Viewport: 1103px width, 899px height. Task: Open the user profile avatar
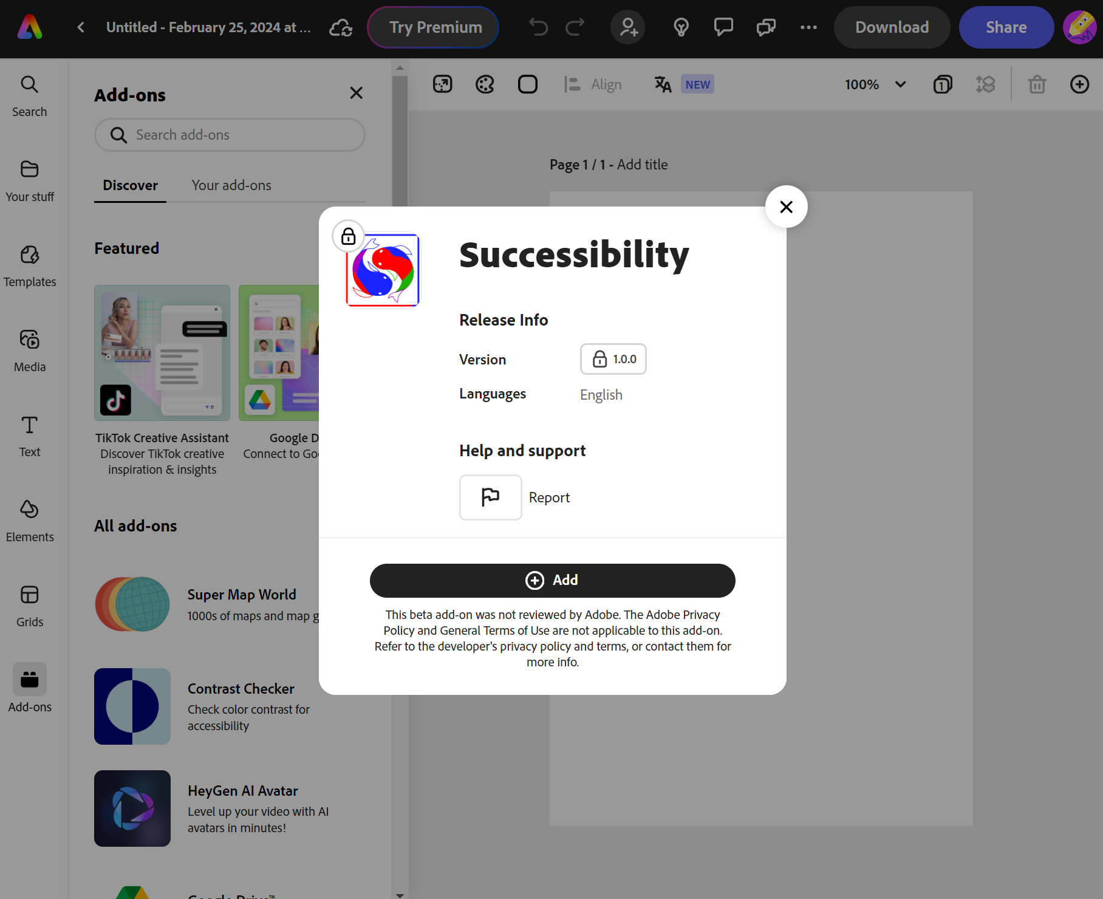click(1080, 27)
